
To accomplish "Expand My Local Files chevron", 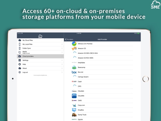I will point(62,44).
